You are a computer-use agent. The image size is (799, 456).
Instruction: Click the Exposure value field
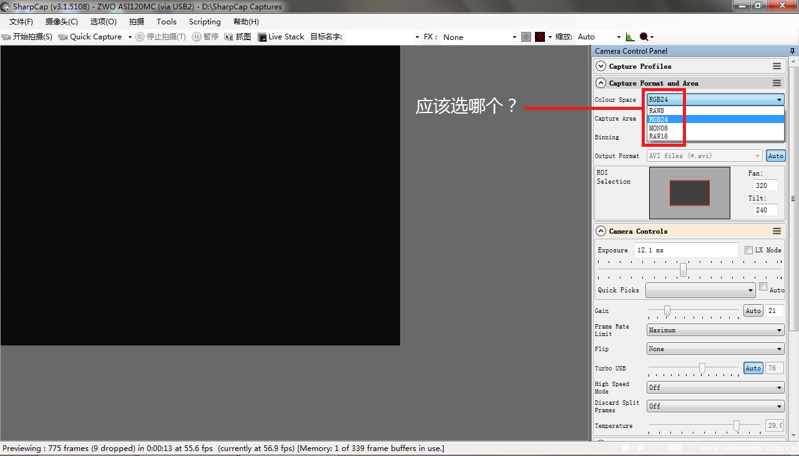[686, 250]
